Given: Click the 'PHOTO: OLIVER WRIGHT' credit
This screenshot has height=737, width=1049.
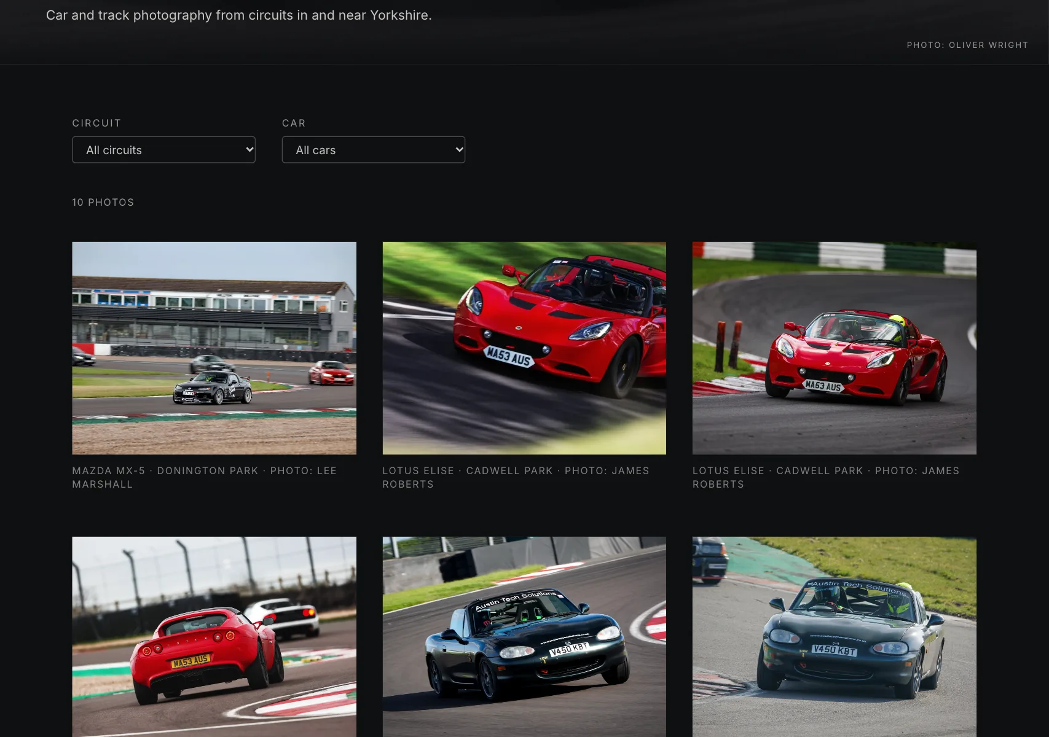Looking at the screenshot, I should tap(967, 45).
